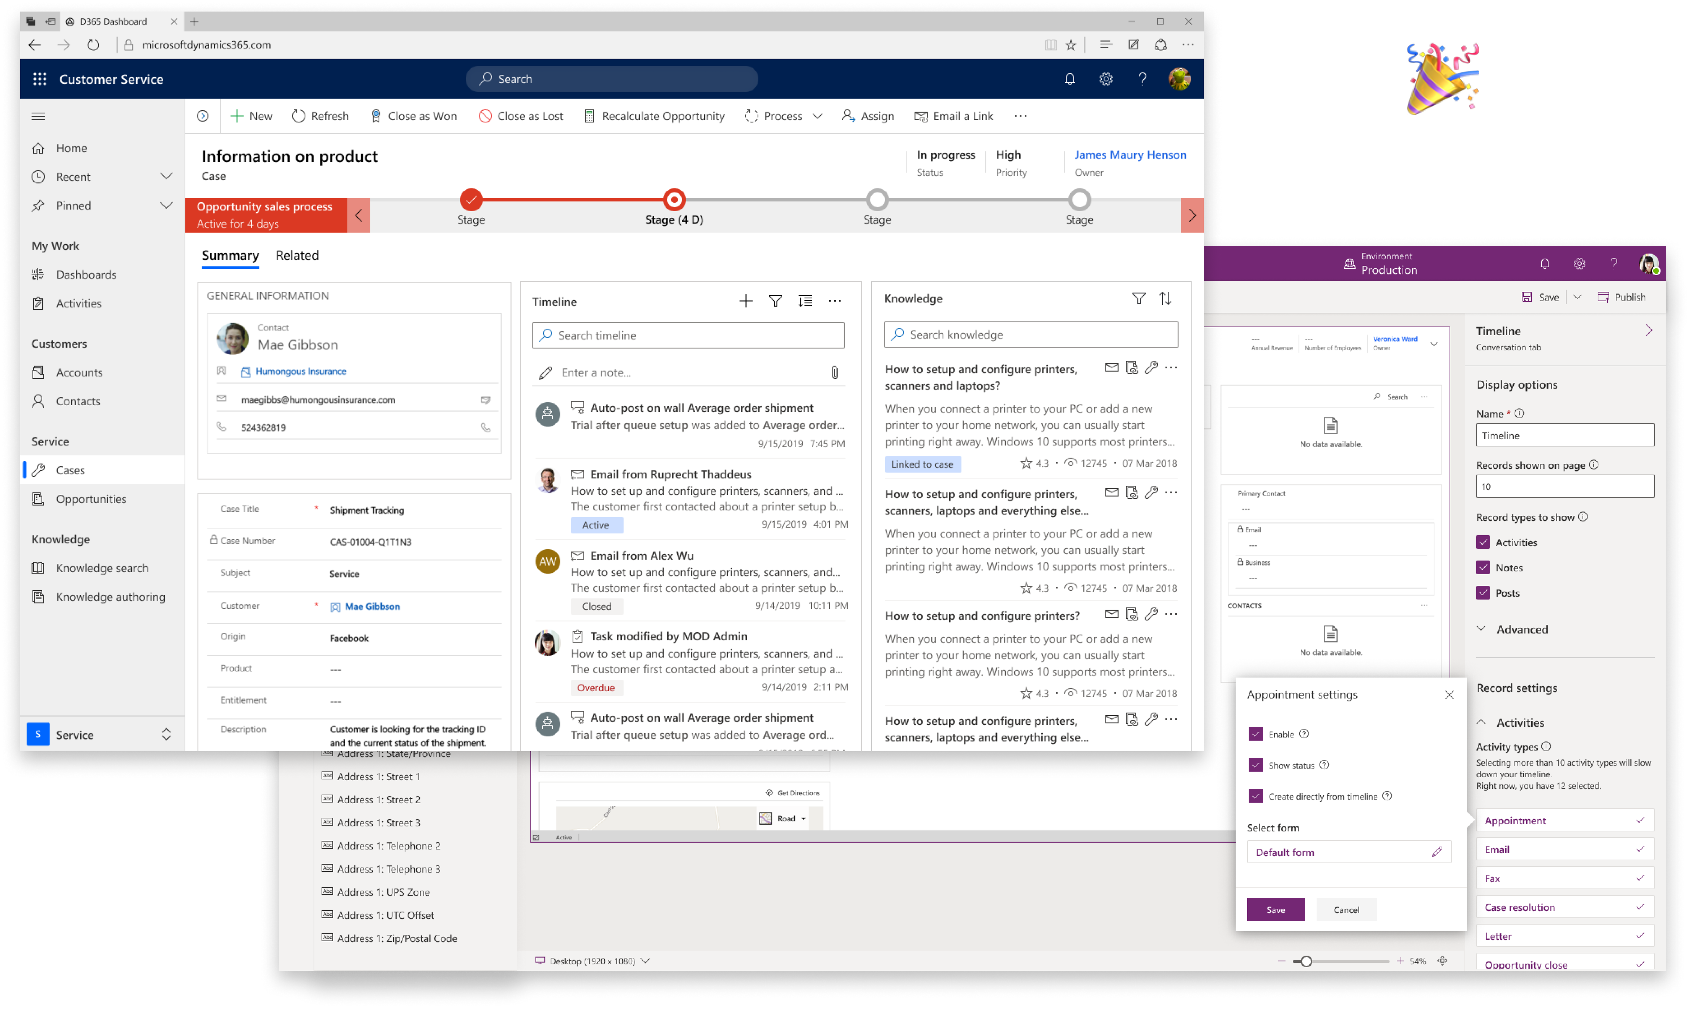Screen dimensions: 1688x1012
Task: Click the Timeline add record plus icon
Action: pyautogui.click(x=745, y=301)
